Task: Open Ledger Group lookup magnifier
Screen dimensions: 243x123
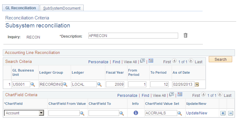Action: click(65, 84)
